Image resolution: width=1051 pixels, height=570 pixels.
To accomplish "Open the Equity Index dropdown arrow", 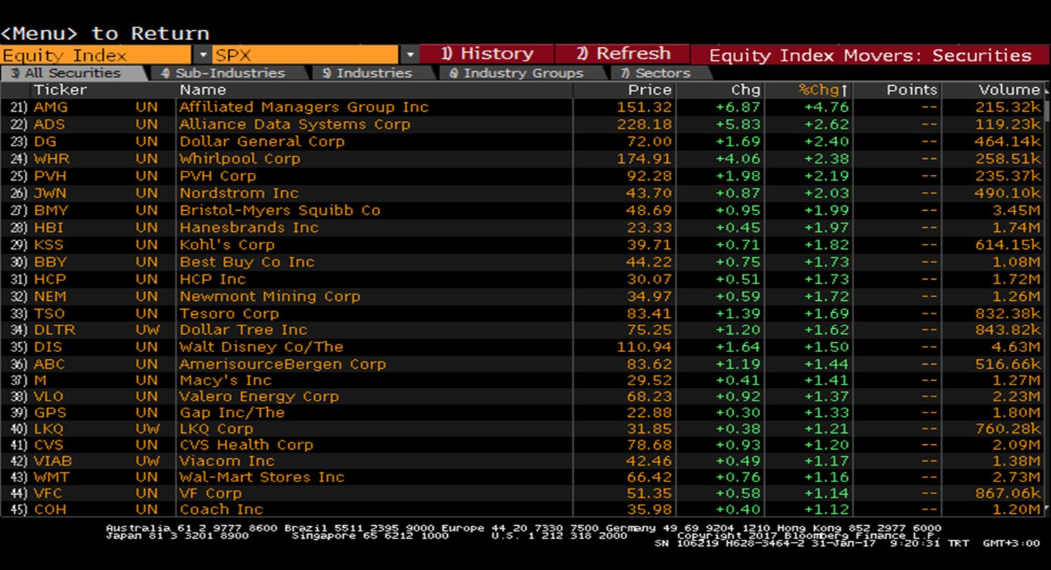I will [202, 55].
